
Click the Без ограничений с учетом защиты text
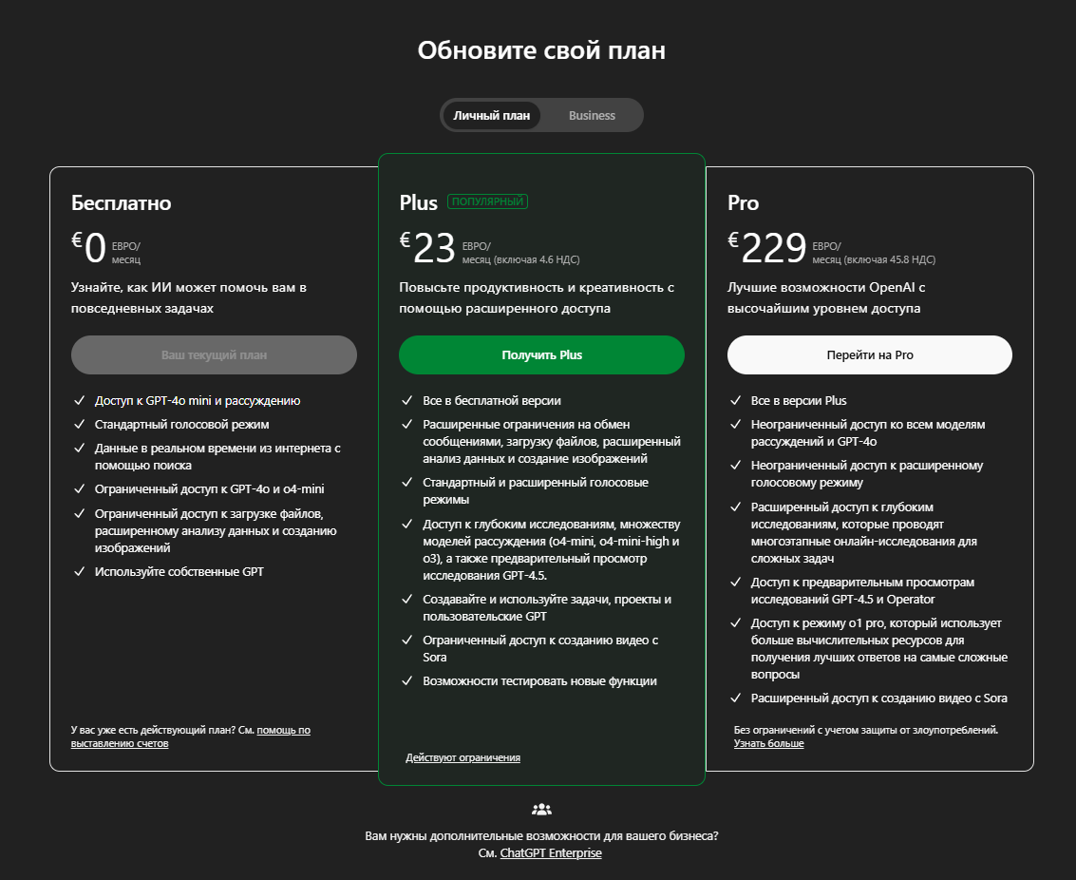(866, 730)
